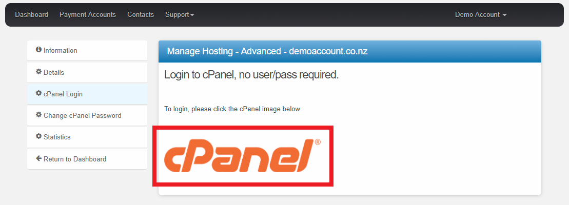Switch to the Details sidebar tab

[x=54, y=73]
